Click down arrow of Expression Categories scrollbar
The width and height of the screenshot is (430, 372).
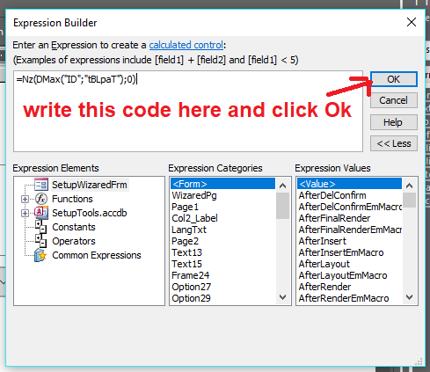[283, 297]
